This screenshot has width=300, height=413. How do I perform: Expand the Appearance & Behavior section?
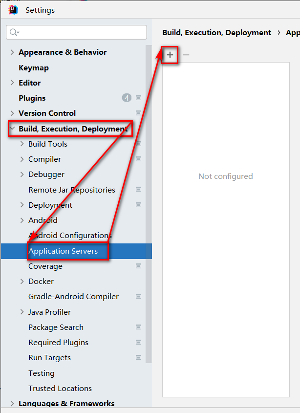12,52
